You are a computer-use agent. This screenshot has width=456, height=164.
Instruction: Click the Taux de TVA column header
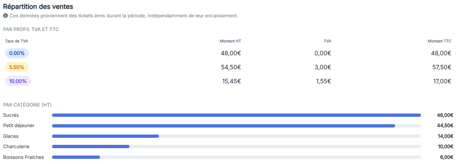click(x=17, y=41)
